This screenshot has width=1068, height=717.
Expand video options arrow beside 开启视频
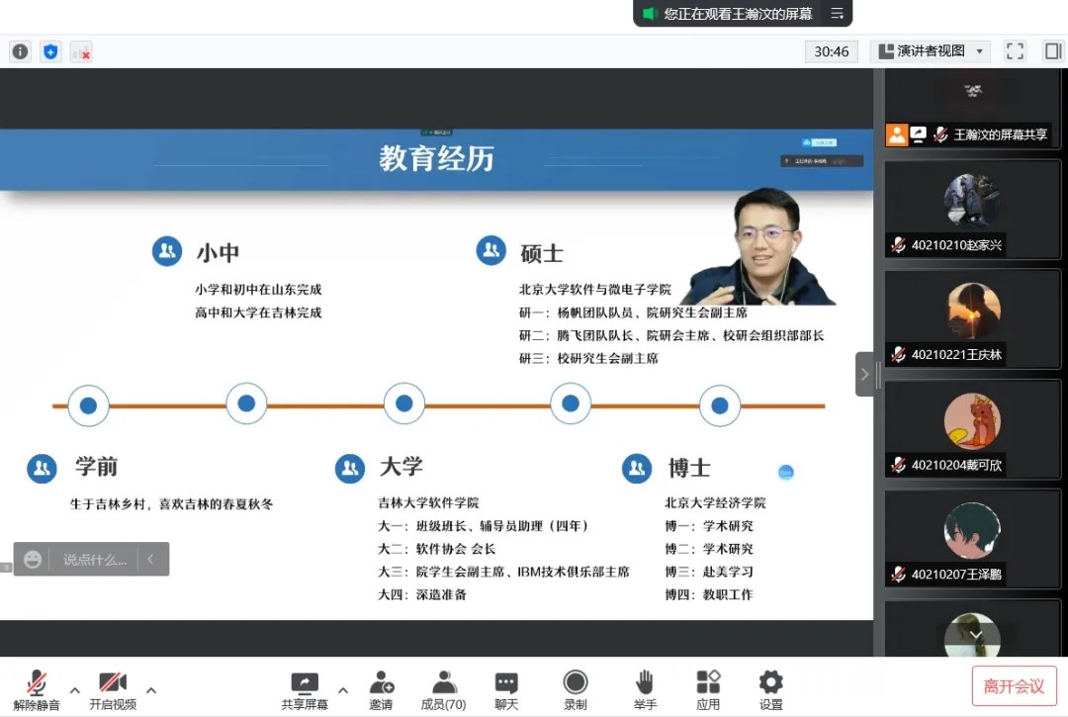click(151, 690)
